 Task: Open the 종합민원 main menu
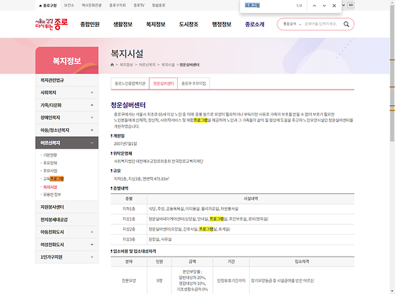click(x=90, y=25)
